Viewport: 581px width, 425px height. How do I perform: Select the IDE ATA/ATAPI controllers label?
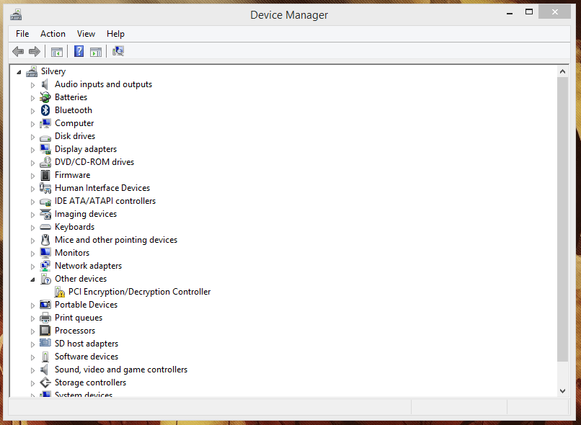click(x=105, y=201)
